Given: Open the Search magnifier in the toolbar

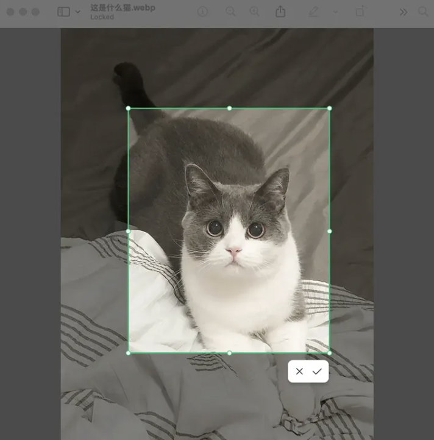Looking at the screenshot, I should click(422, 12).
